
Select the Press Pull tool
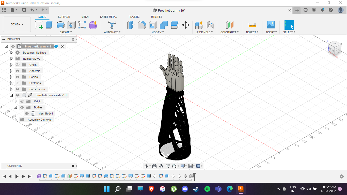(x=131, y=25)
